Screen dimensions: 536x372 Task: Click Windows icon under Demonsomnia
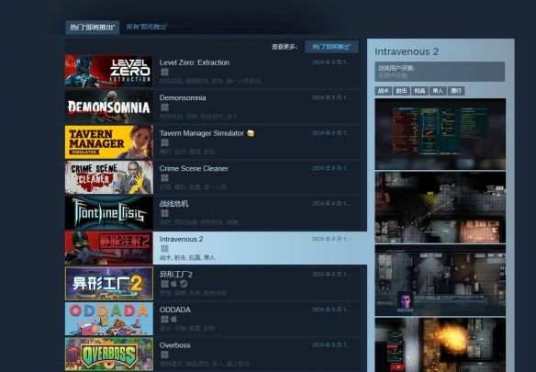click(164, 107)
